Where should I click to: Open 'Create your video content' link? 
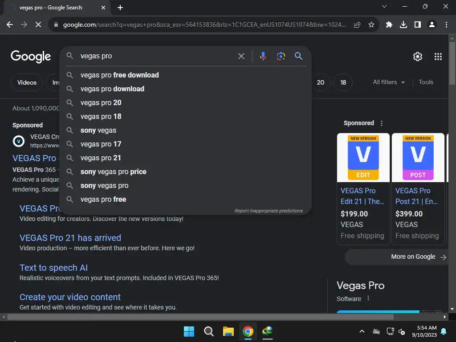(70, 297)
